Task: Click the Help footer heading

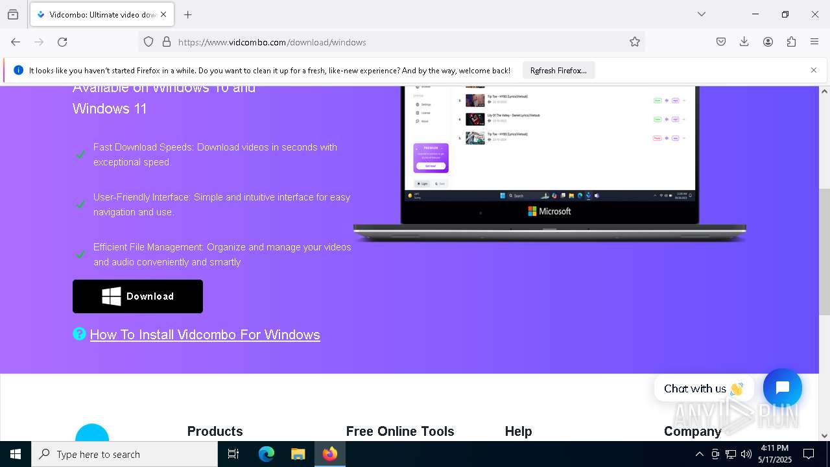Action: [x=518, y=431]
